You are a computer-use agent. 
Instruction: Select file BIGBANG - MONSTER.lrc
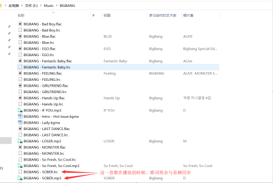[x=44, y=153]
